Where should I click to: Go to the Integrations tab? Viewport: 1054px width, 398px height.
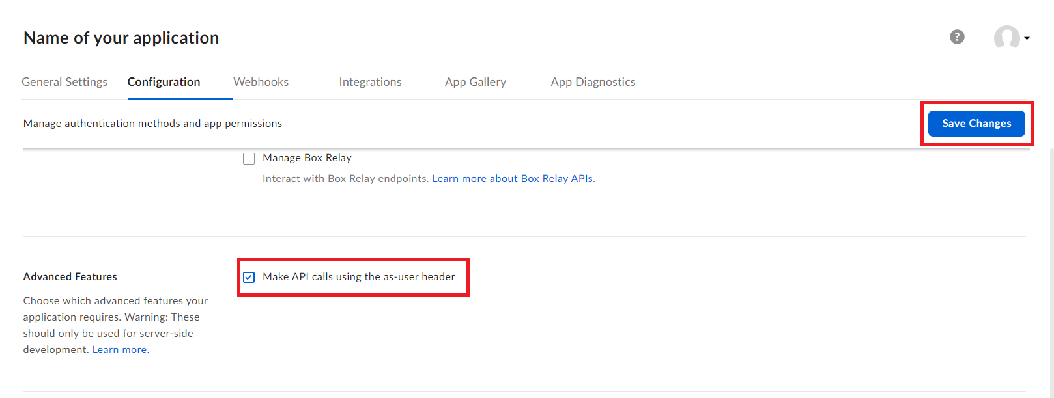click(370, 82)
